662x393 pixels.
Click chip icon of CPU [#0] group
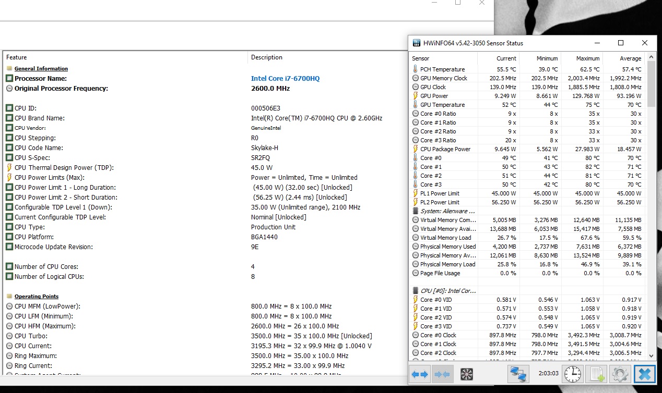(416, 291)
